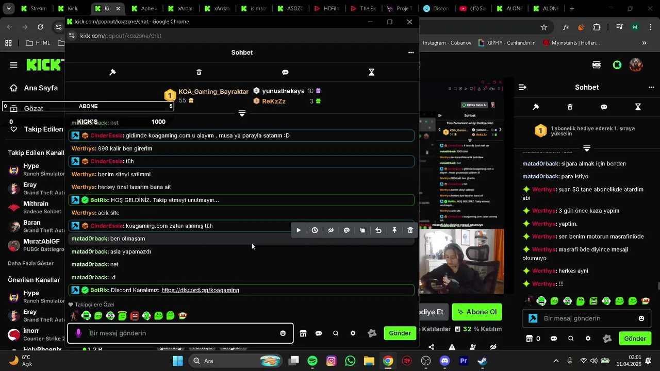Open chat settings gear in popout footer
Screen dimensions: 660x371
pyautogui.click(x=353, y=333)
